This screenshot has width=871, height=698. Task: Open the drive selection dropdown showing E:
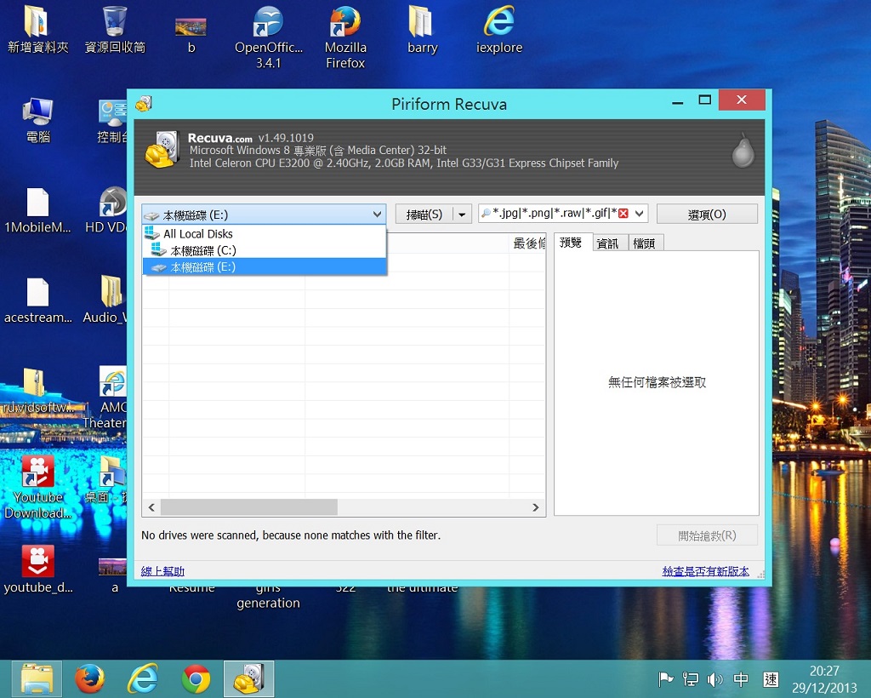(x=264, y=215)
